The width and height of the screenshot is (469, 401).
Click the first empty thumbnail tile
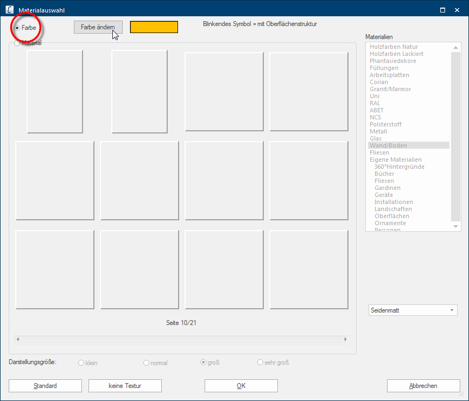pos(55,91)
